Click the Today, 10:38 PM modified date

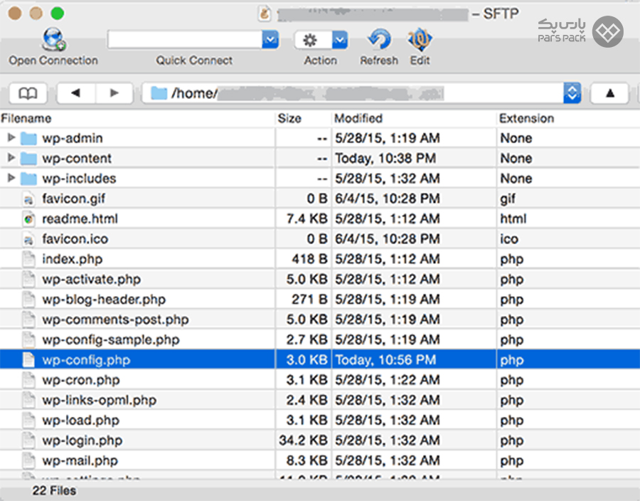(x=385, y=158)
